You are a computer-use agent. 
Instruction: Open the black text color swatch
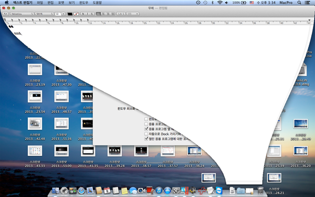70,14
